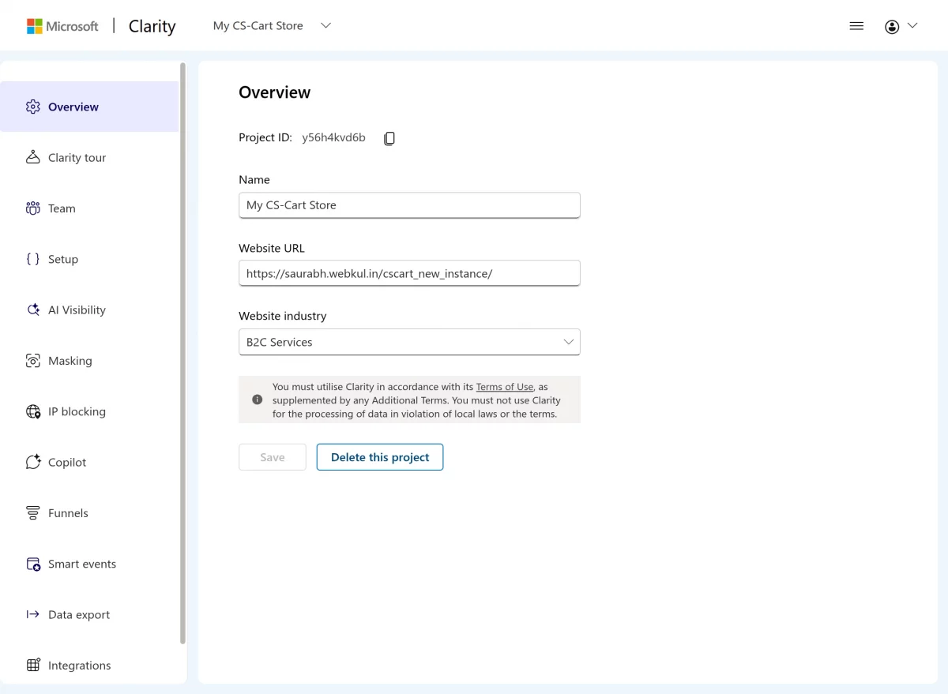Image resolution: width=948 pixels, height=694 pixels.
Task: Go to Funnels settings
Action: pyautogui.click(x=89, y=513)
